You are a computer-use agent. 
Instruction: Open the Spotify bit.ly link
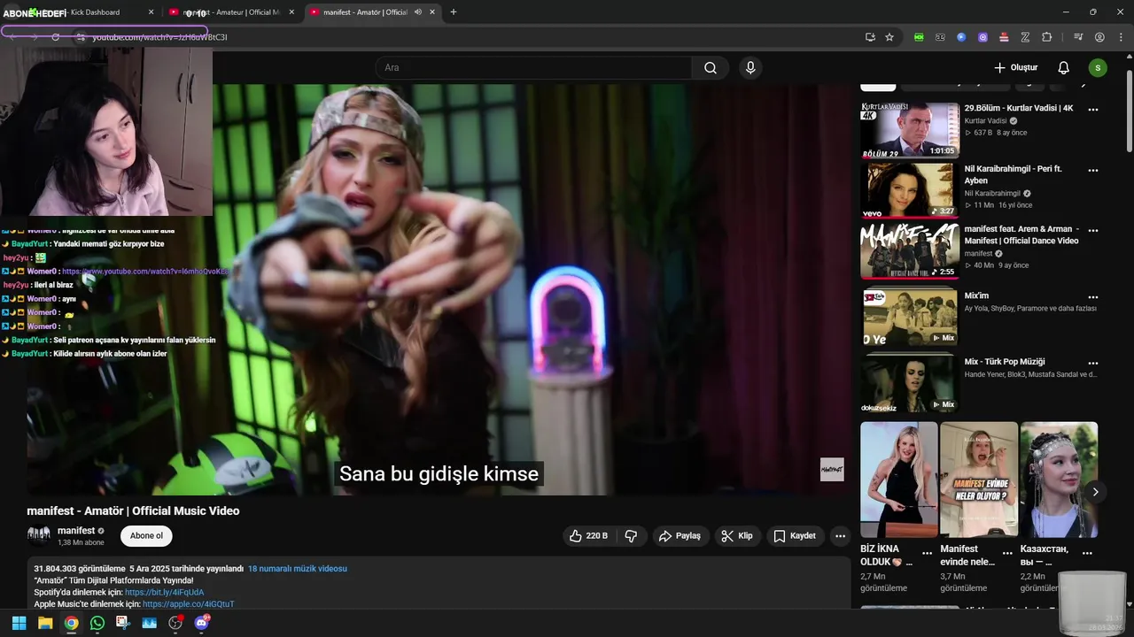pos(165,593)
